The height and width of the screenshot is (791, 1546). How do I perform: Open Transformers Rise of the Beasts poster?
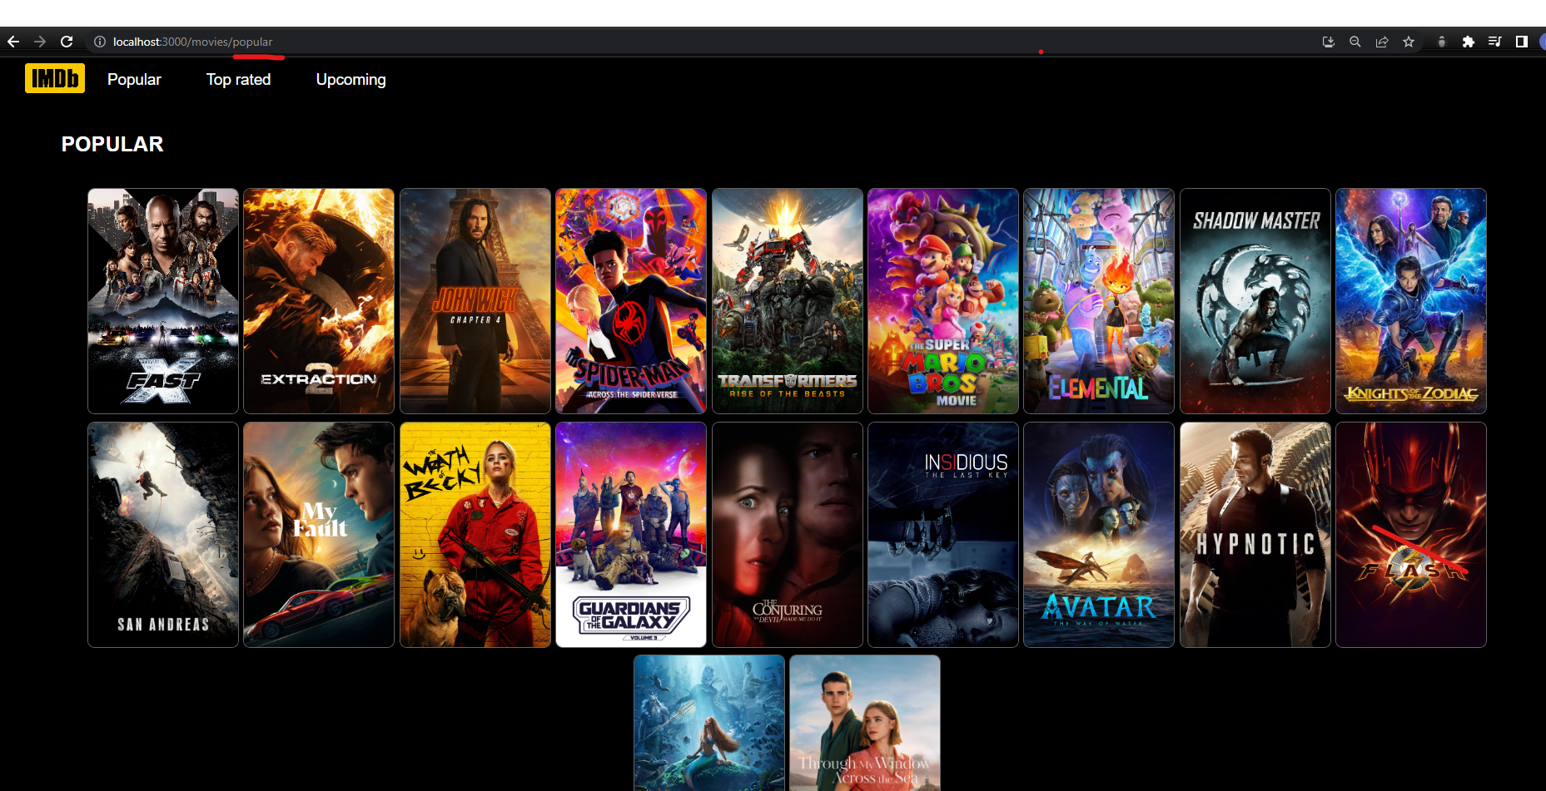pyautogui.click(x=788, y=301)
